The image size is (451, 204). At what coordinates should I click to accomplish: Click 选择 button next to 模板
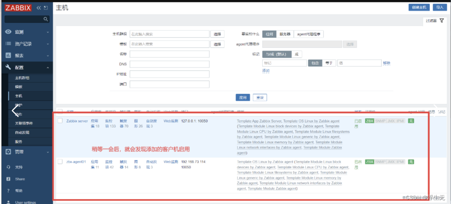pos(217,44)
